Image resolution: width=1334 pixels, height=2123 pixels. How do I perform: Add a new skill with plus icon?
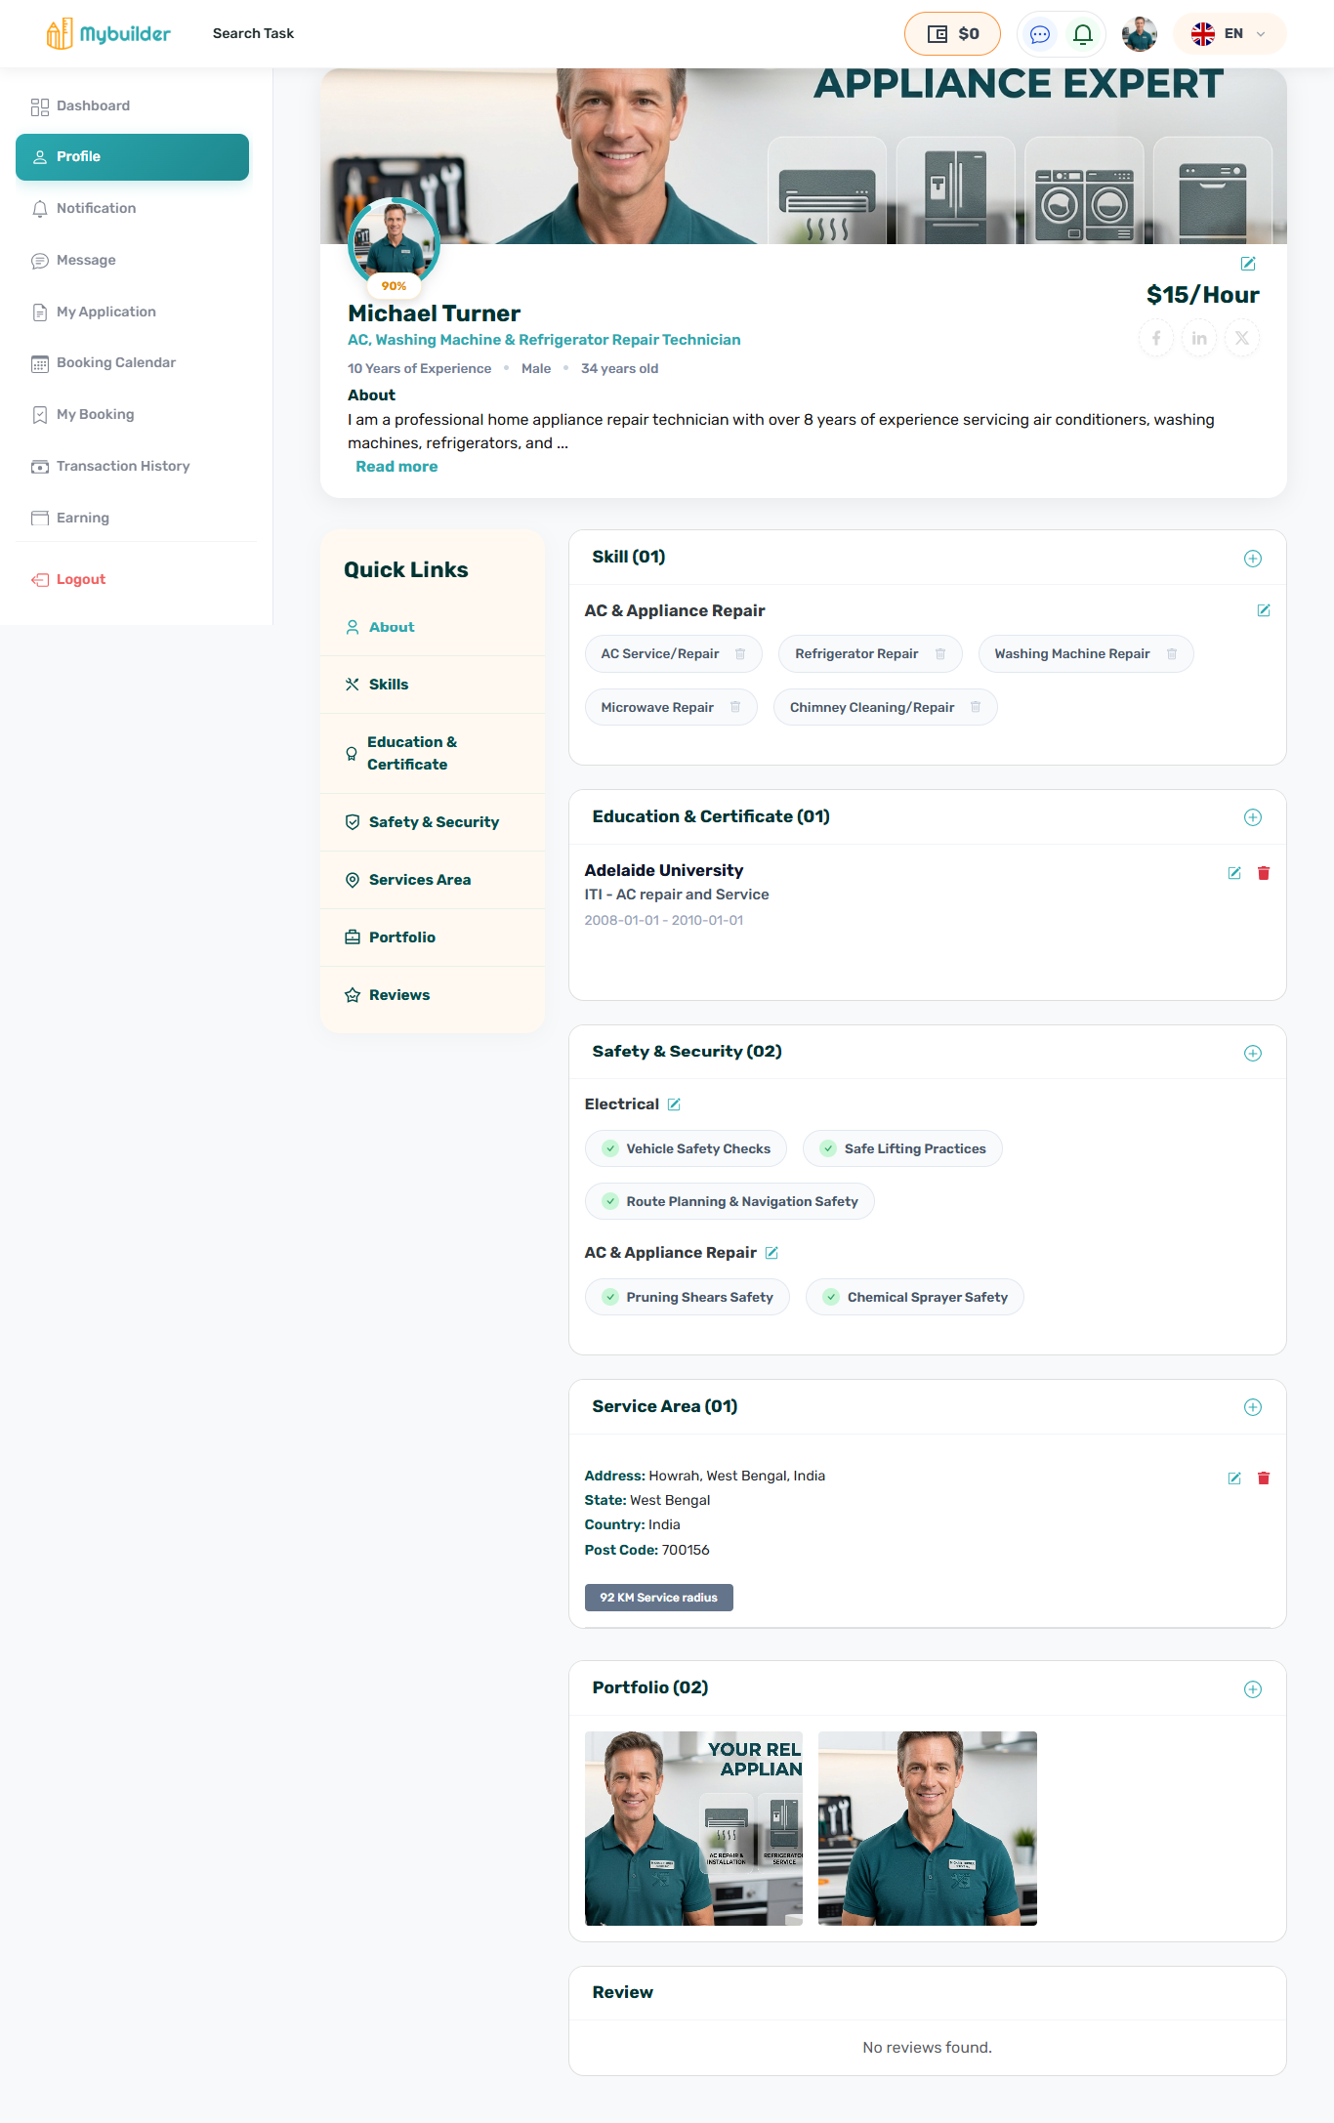tap(1253, 559)
